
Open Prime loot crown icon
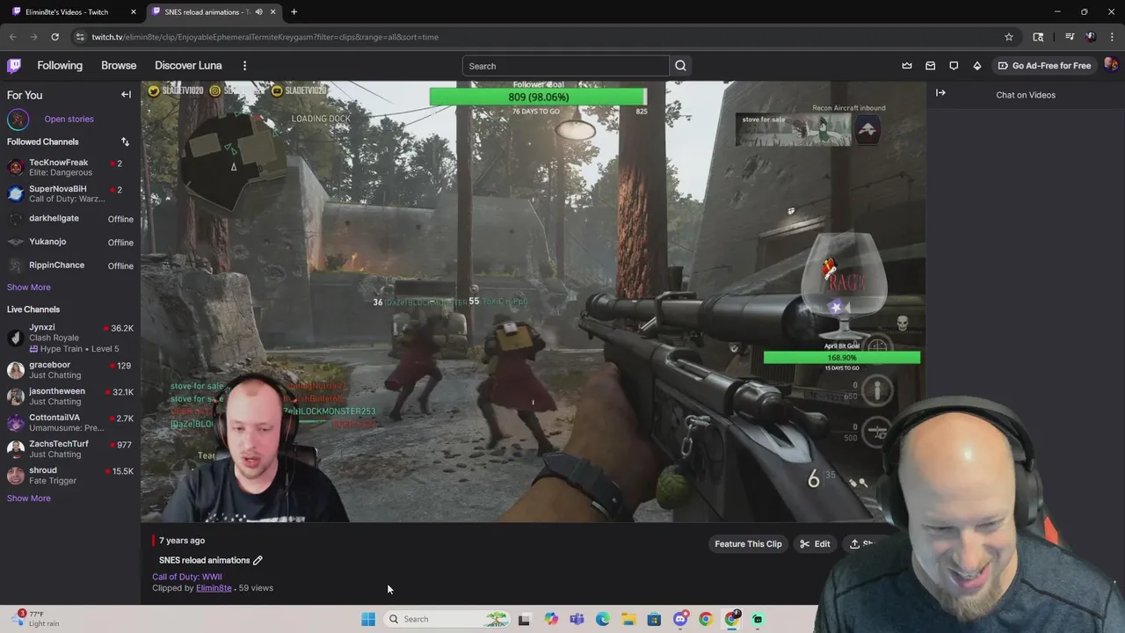(907, 65)
